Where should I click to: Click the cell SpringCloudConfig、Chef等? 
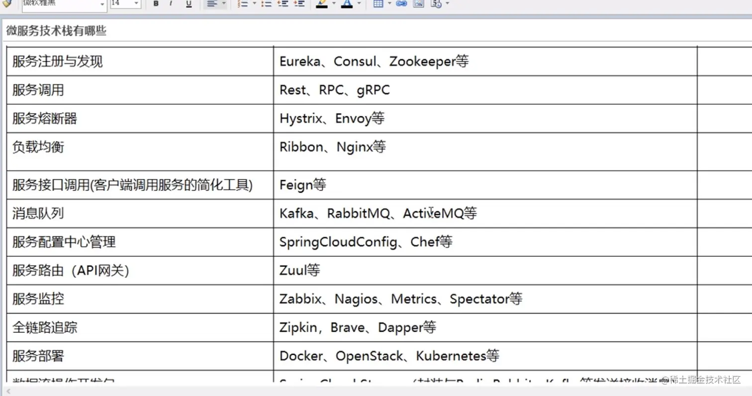485,242
